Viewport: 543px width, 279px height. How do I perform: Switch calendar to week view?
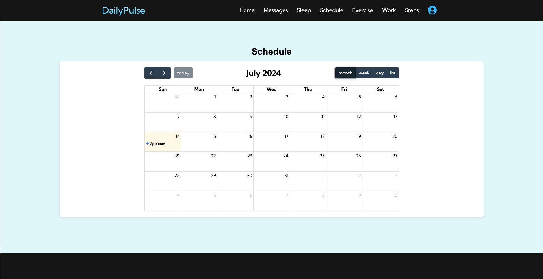[364, 73]
